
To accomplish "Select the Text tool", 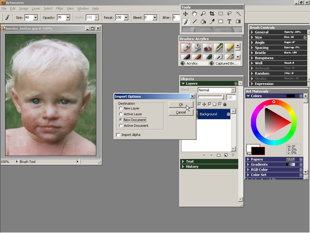I will click(229, 22).
